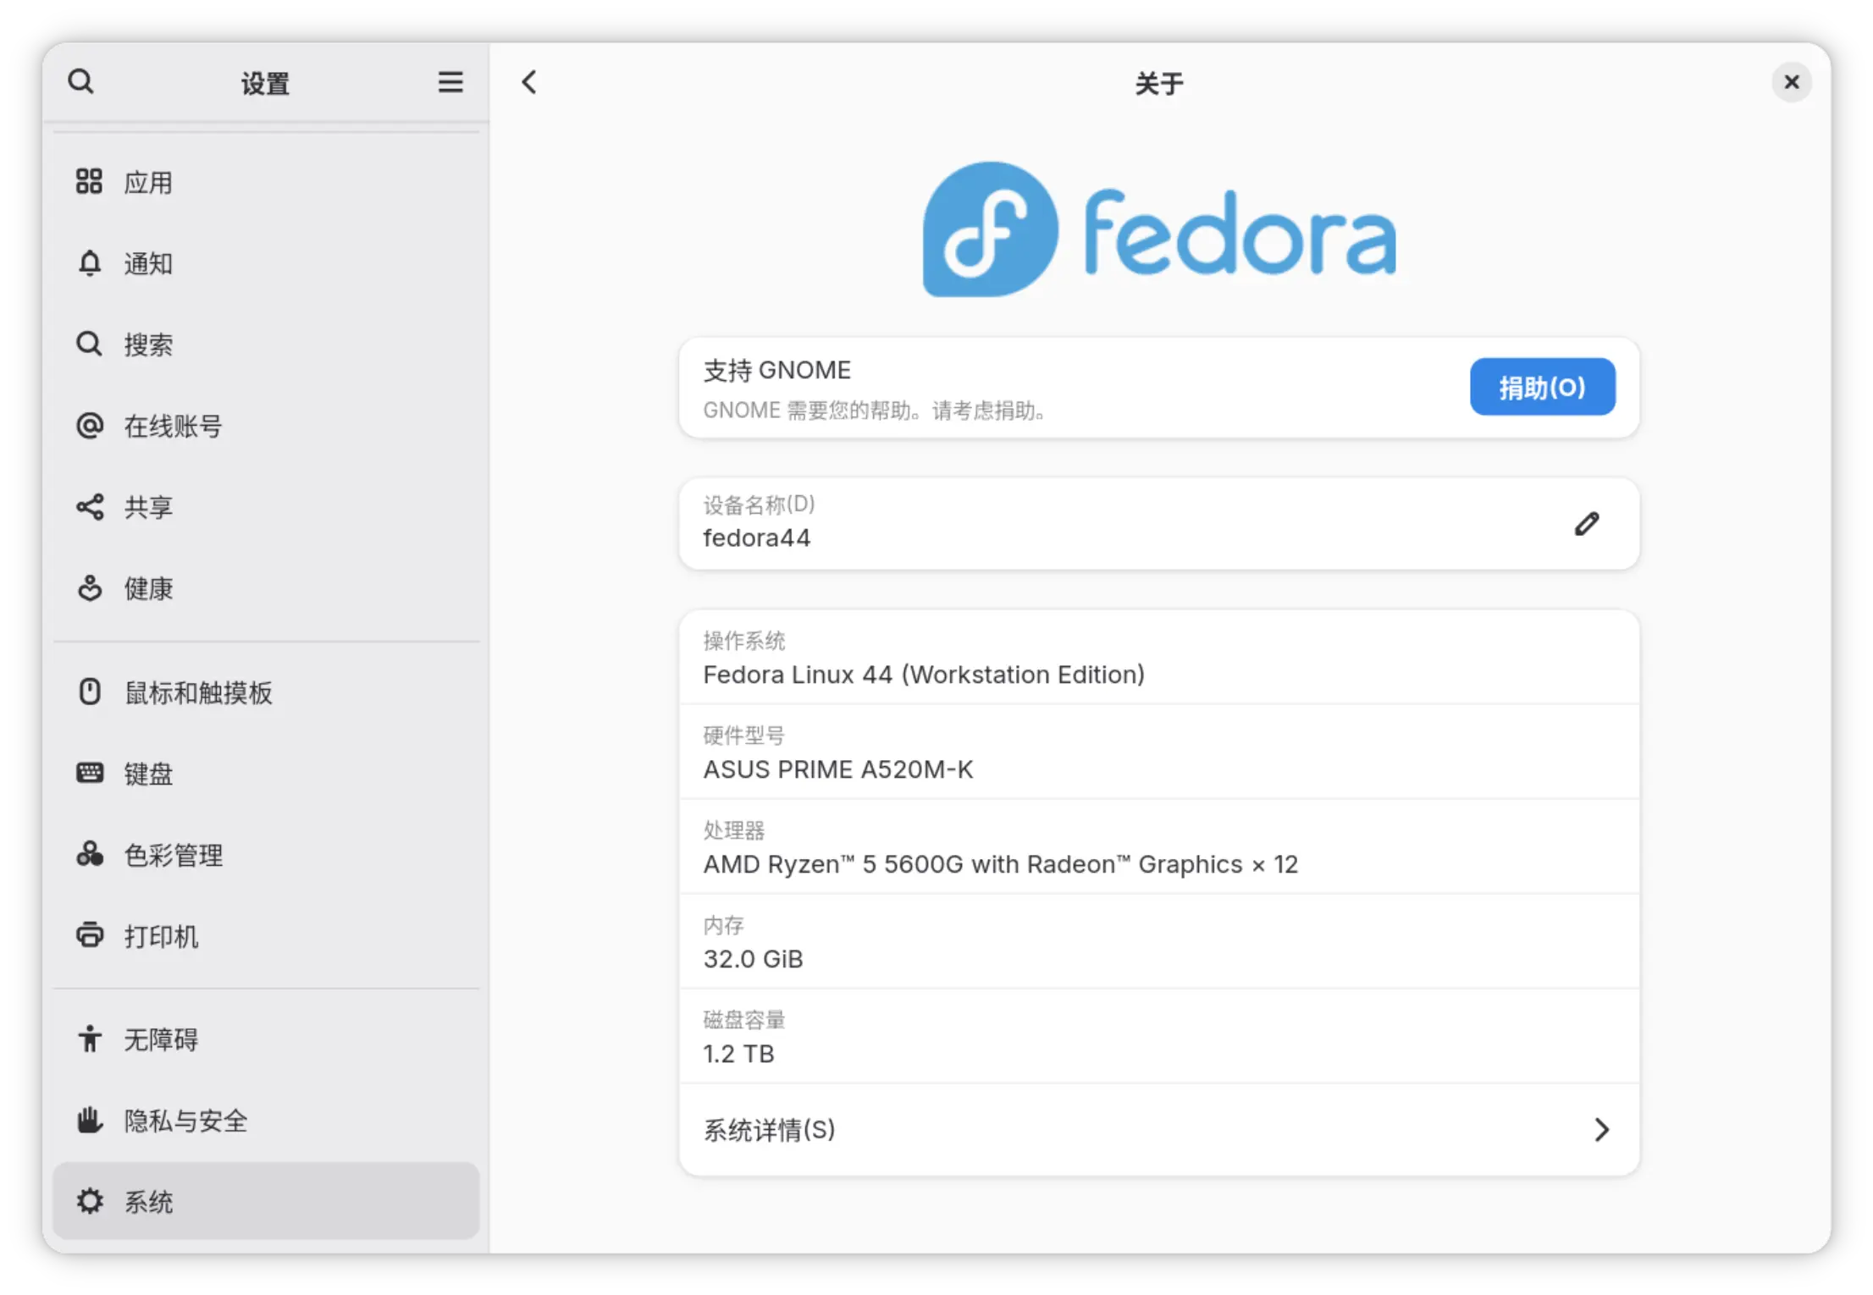This screenshot has width=1873, height=1295.
Task: Click the 通知 bell icon
Action: 89,262
